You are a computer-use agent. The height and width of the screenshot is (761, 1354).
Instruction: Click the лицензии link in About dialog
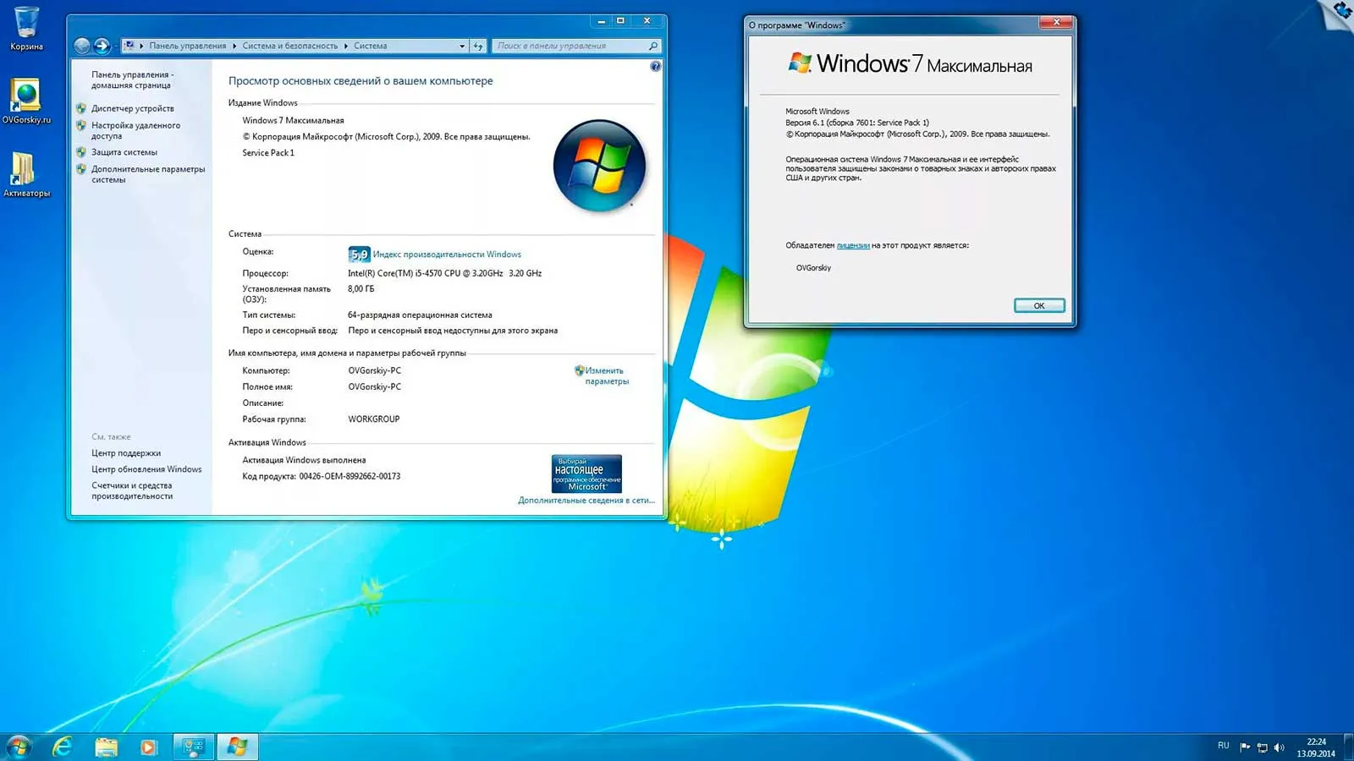pyautogui.click(x=853, y=245)
